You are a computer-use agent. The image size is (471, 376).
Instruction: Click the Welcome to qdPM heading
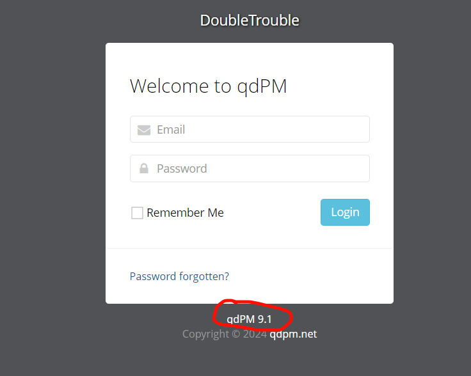pyautogui.click(x=208, y=86)
